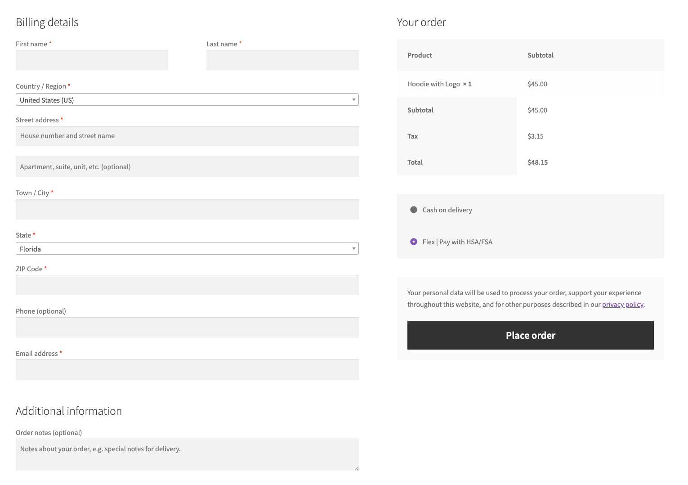Screen dimensions: 688x485
Task: Focus the Phone (optional) field
Action: pos(187,328)
